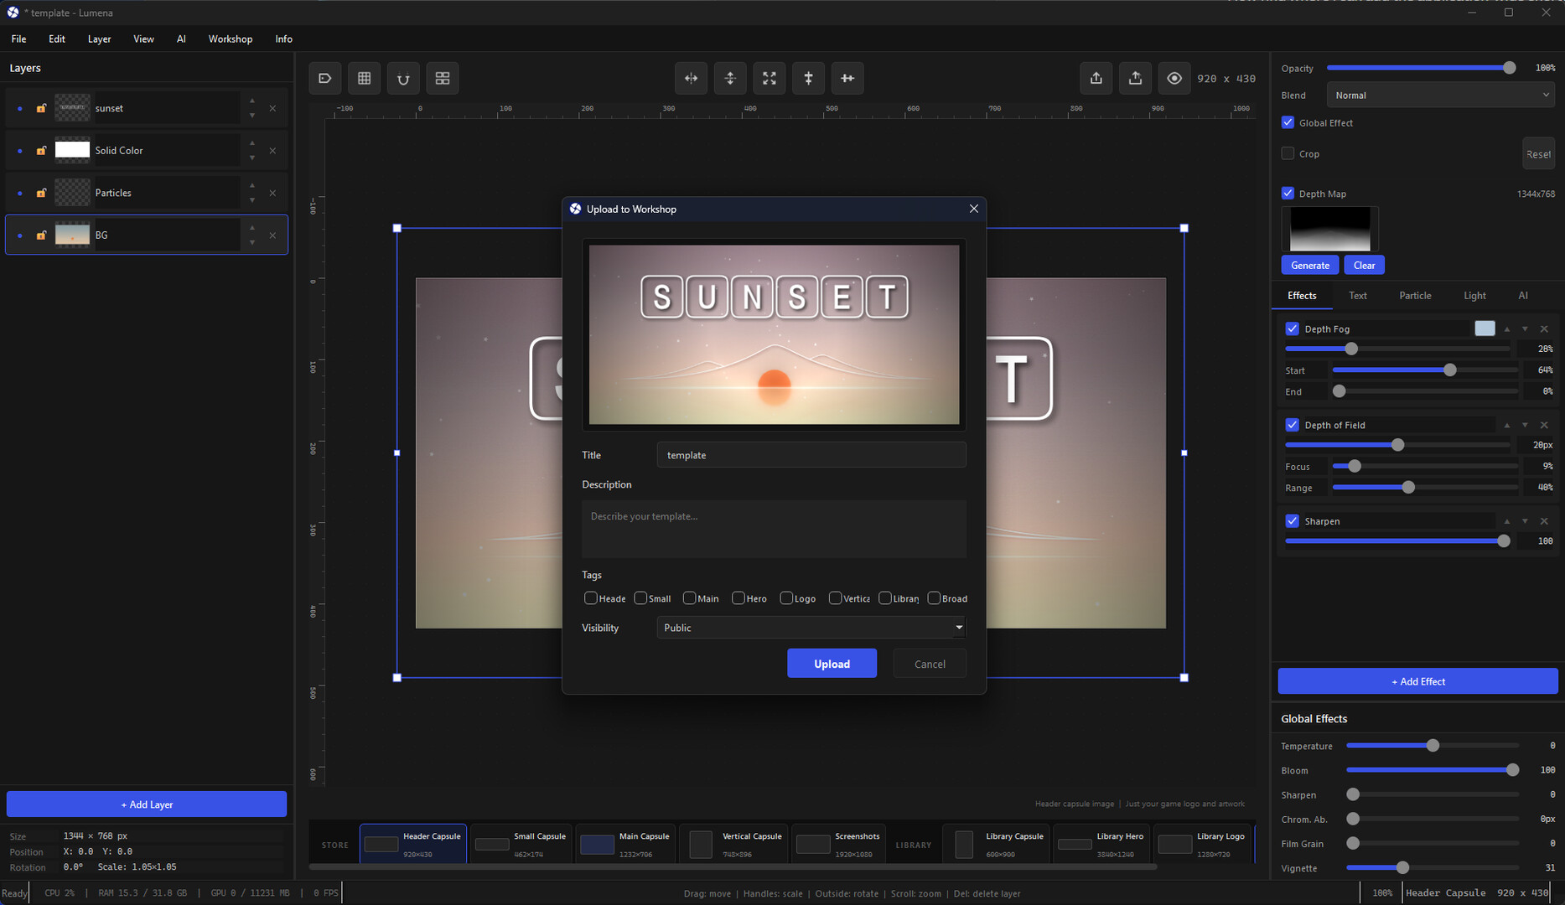
Task: Enable the Crop checkbox
Action: [1288, 153]
